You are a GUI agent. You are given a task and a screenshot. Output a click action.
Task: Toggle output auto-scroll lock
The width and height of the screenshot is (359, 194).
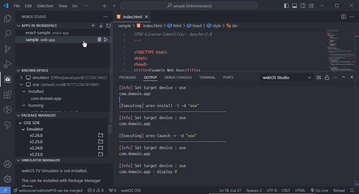[x=327, y=77]
